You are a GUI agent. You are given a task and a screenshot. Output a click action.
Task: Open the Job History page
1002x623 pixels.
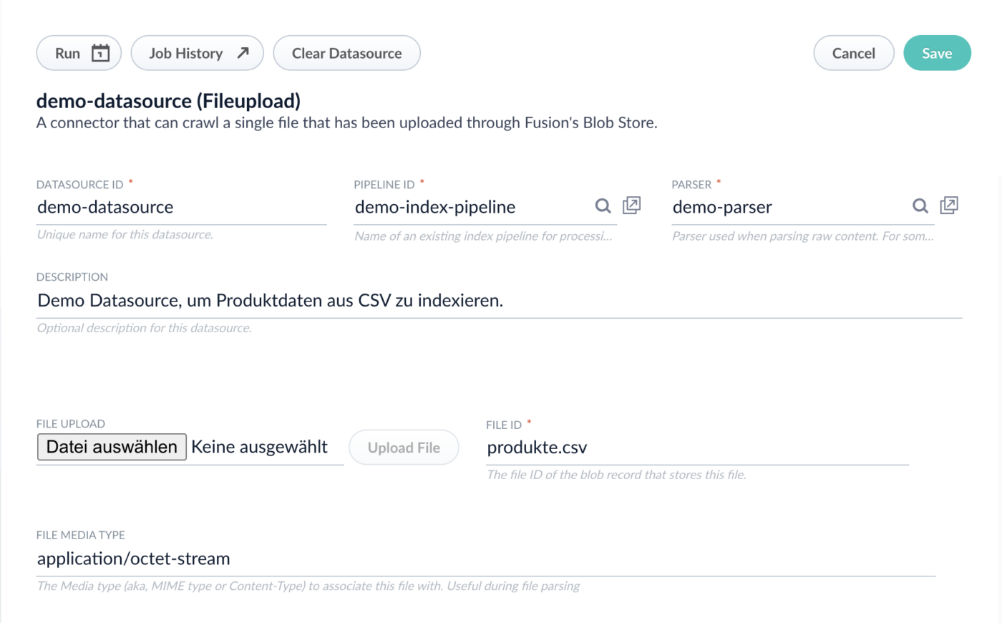186,53
